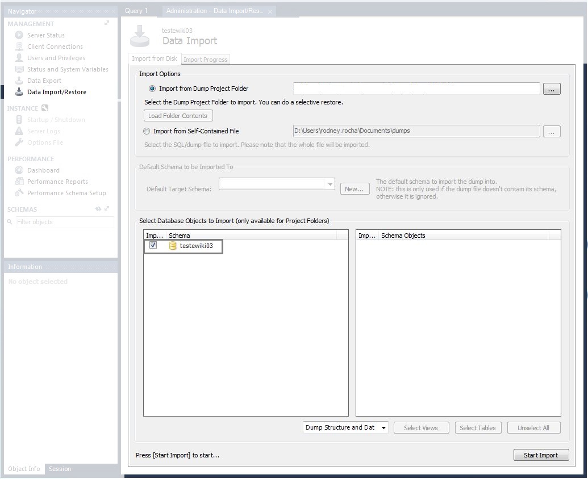Viewport: 588px width, 479px height.
Task: Click the Client Connections icon
Action: click(x=19, y=47)
